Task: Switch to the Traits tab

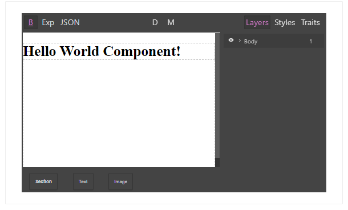Action: [310, 22]
